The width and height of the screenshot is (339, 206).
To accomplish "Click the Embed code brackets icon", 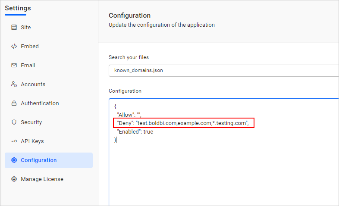I will tap(14, 46).
